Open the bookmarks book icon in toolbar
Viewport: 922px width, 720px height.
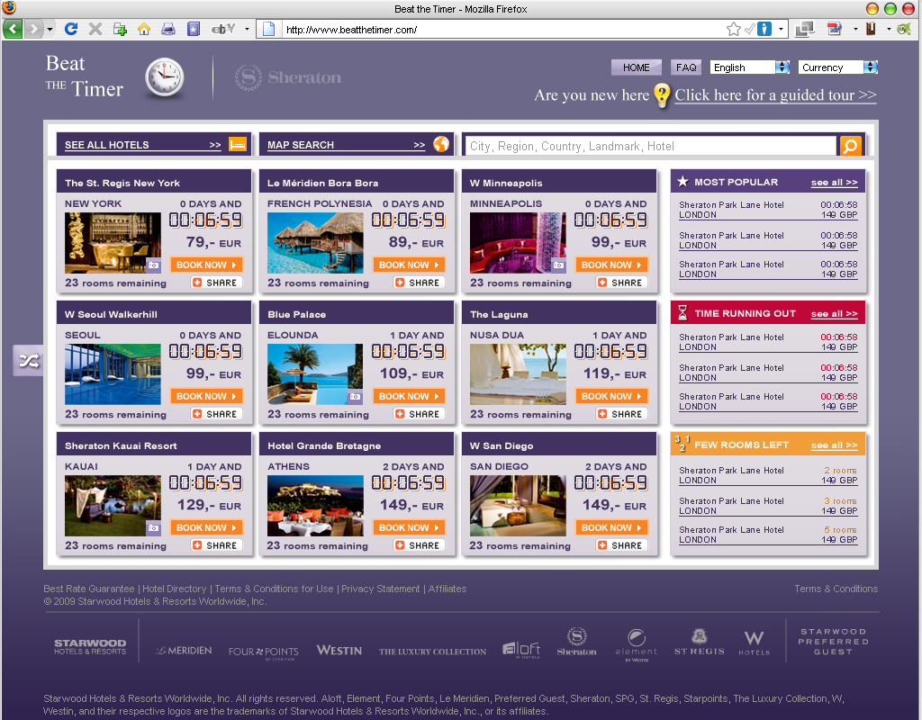click(194, 29)
